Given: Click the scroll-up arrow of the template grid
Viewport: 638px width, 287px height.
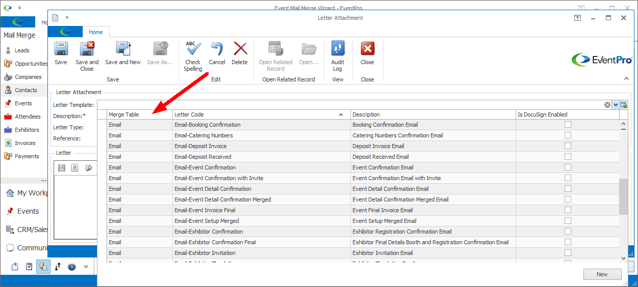Looking at the screenshot, I should click(x=623, y=124).
